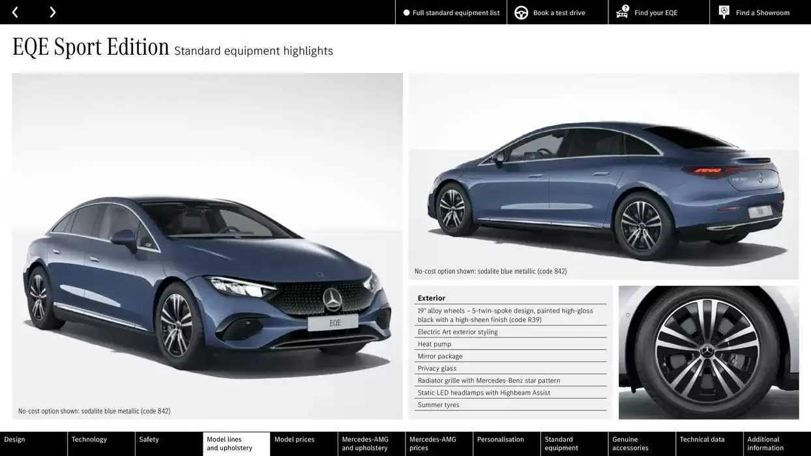Click the Exterior section heading
The width and height of the screenshot is (811, 456).
[432, 298]
